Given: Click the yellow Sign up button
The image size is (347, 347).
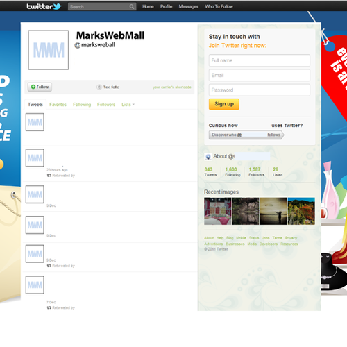Looking at the screenshot, I should [224, 104].
